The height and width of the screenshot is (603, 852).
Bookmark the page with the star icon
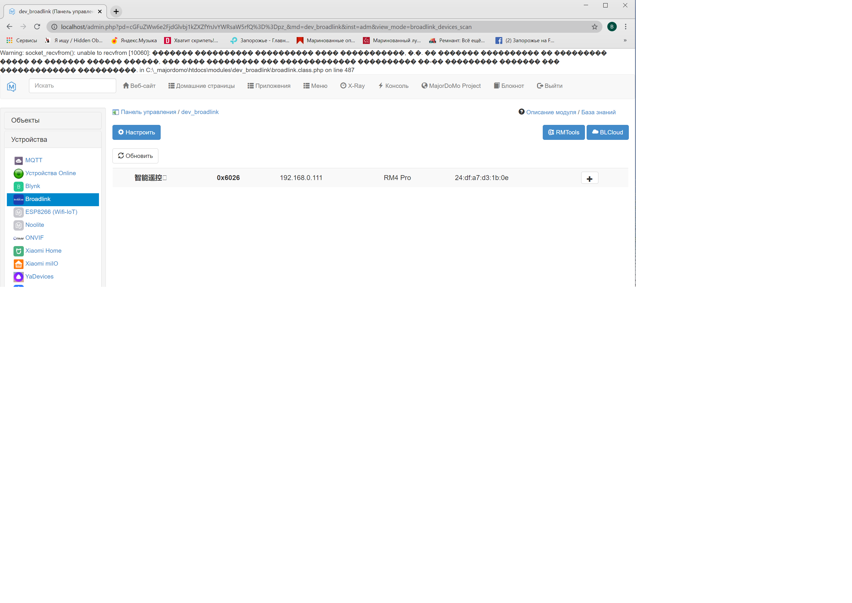(594, 27)
